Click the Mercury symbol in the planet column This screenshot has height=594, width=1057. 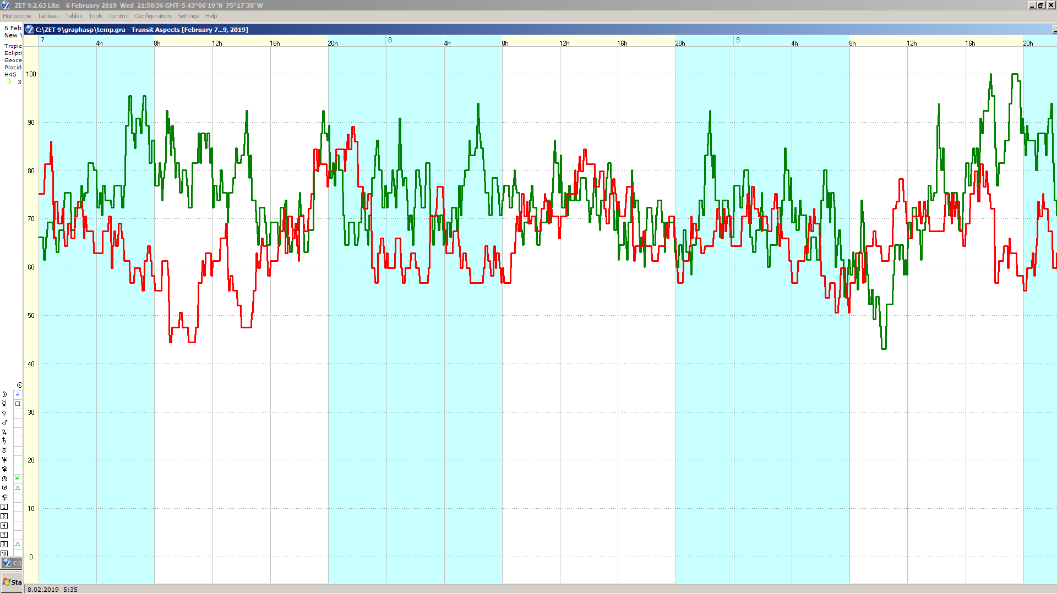point(4,404)
